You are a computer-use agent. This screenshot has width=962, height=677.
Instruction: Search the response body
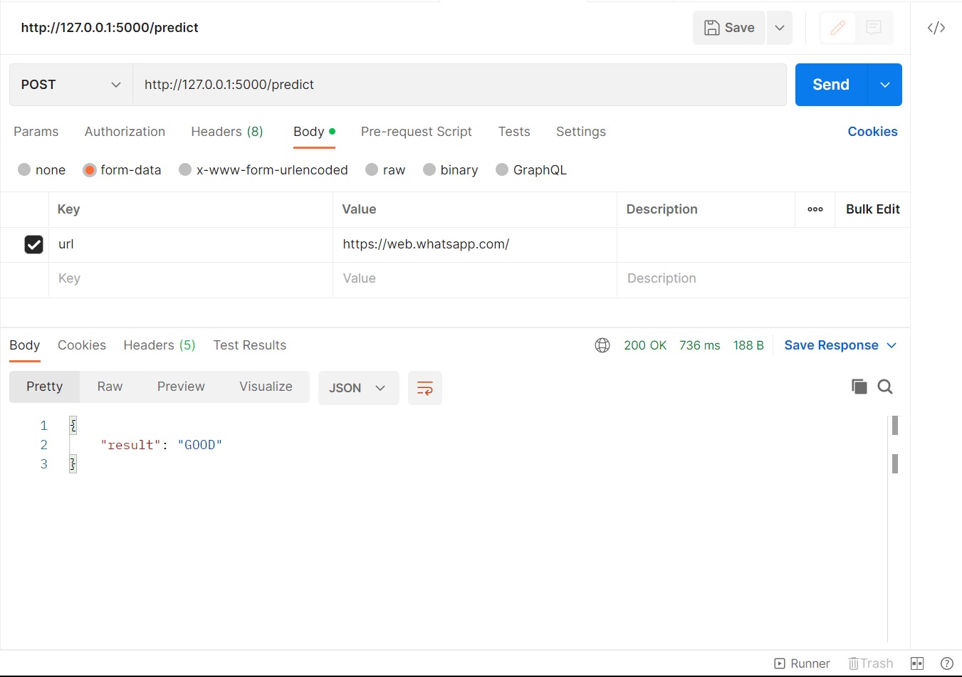(x=885, y=387)
